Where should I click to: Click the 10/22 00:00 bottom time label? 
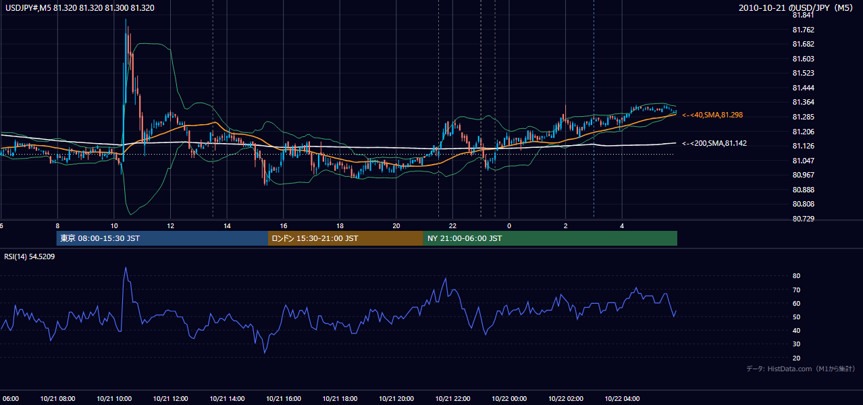click(509, 399)
